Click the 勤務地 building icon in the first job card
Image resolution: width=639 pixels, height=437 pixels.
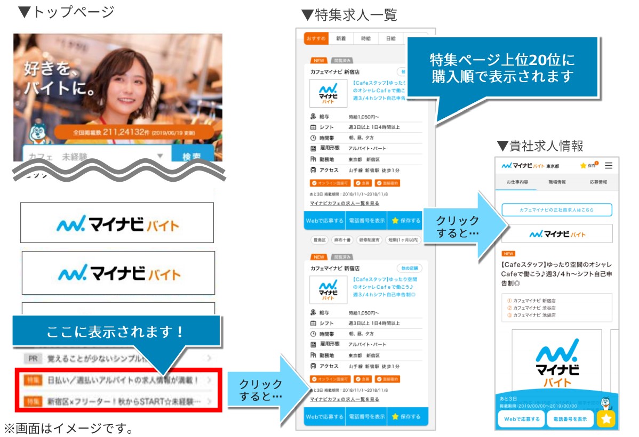point(313,159)
